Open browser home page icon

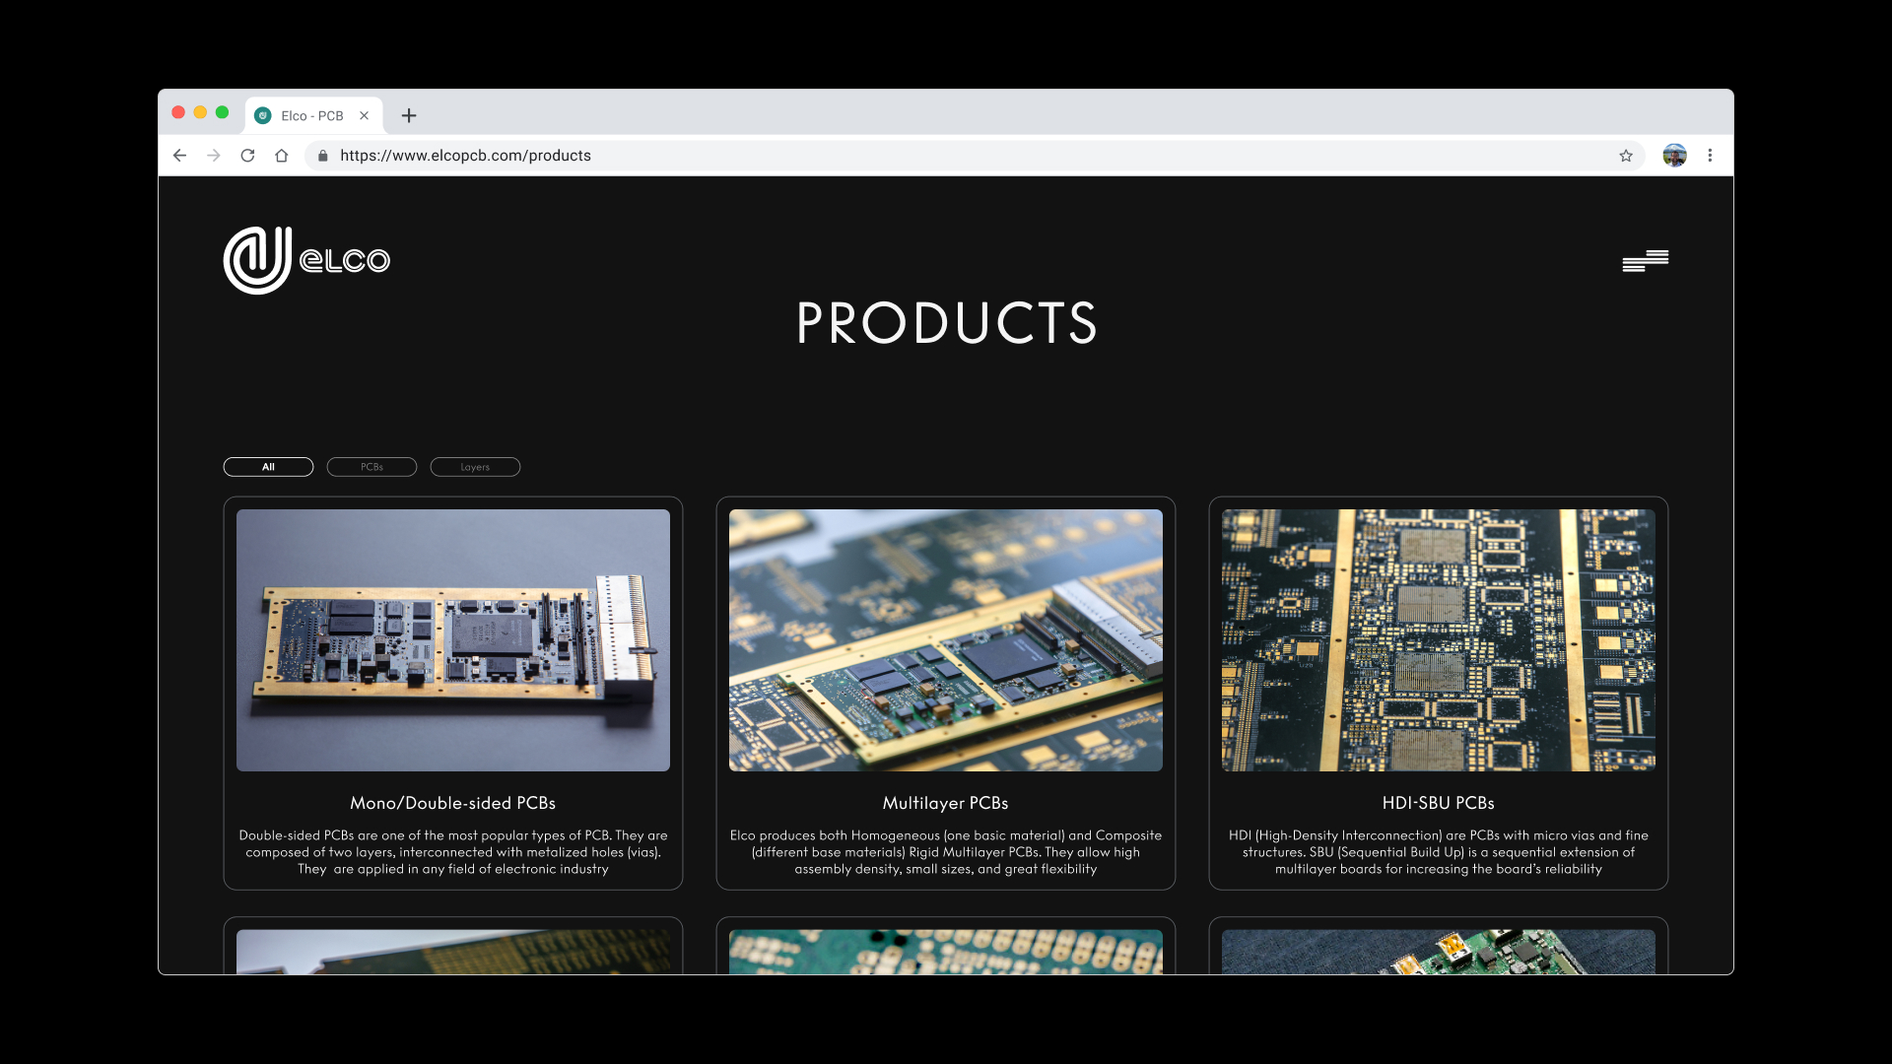tap(282, 156)
